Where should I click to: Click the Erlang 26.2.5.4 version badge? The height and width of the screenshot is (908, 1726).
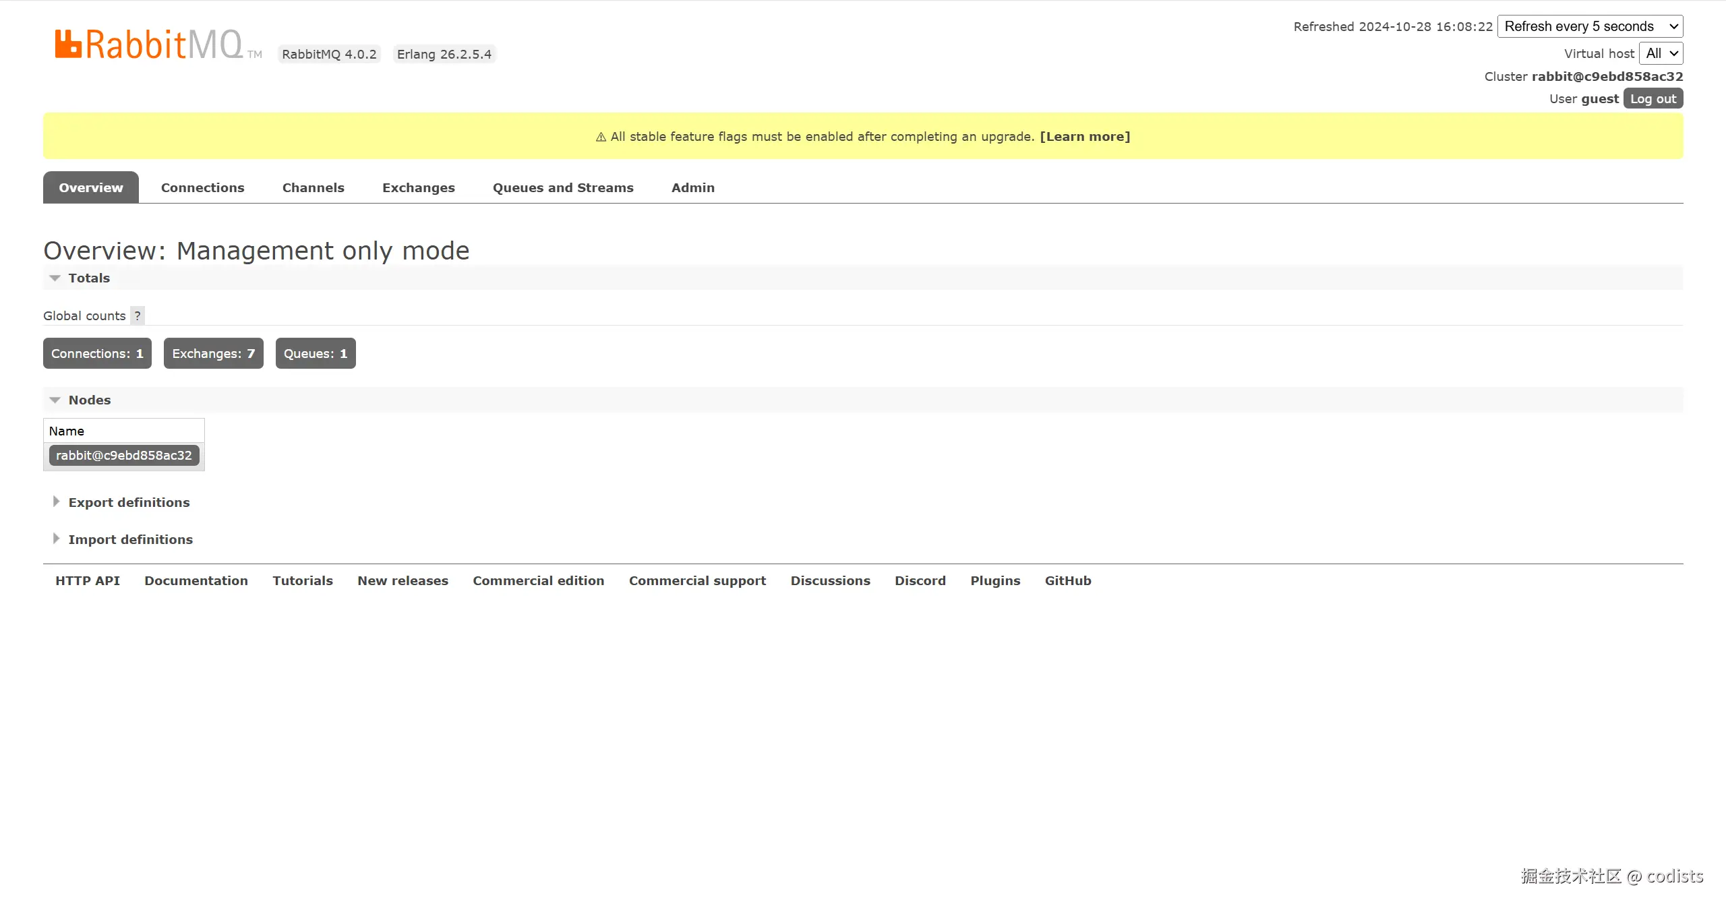444,54
